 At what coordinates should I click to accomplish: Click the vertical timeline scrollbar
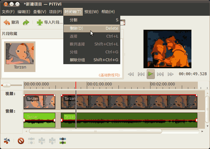click(x=207, y=109)
